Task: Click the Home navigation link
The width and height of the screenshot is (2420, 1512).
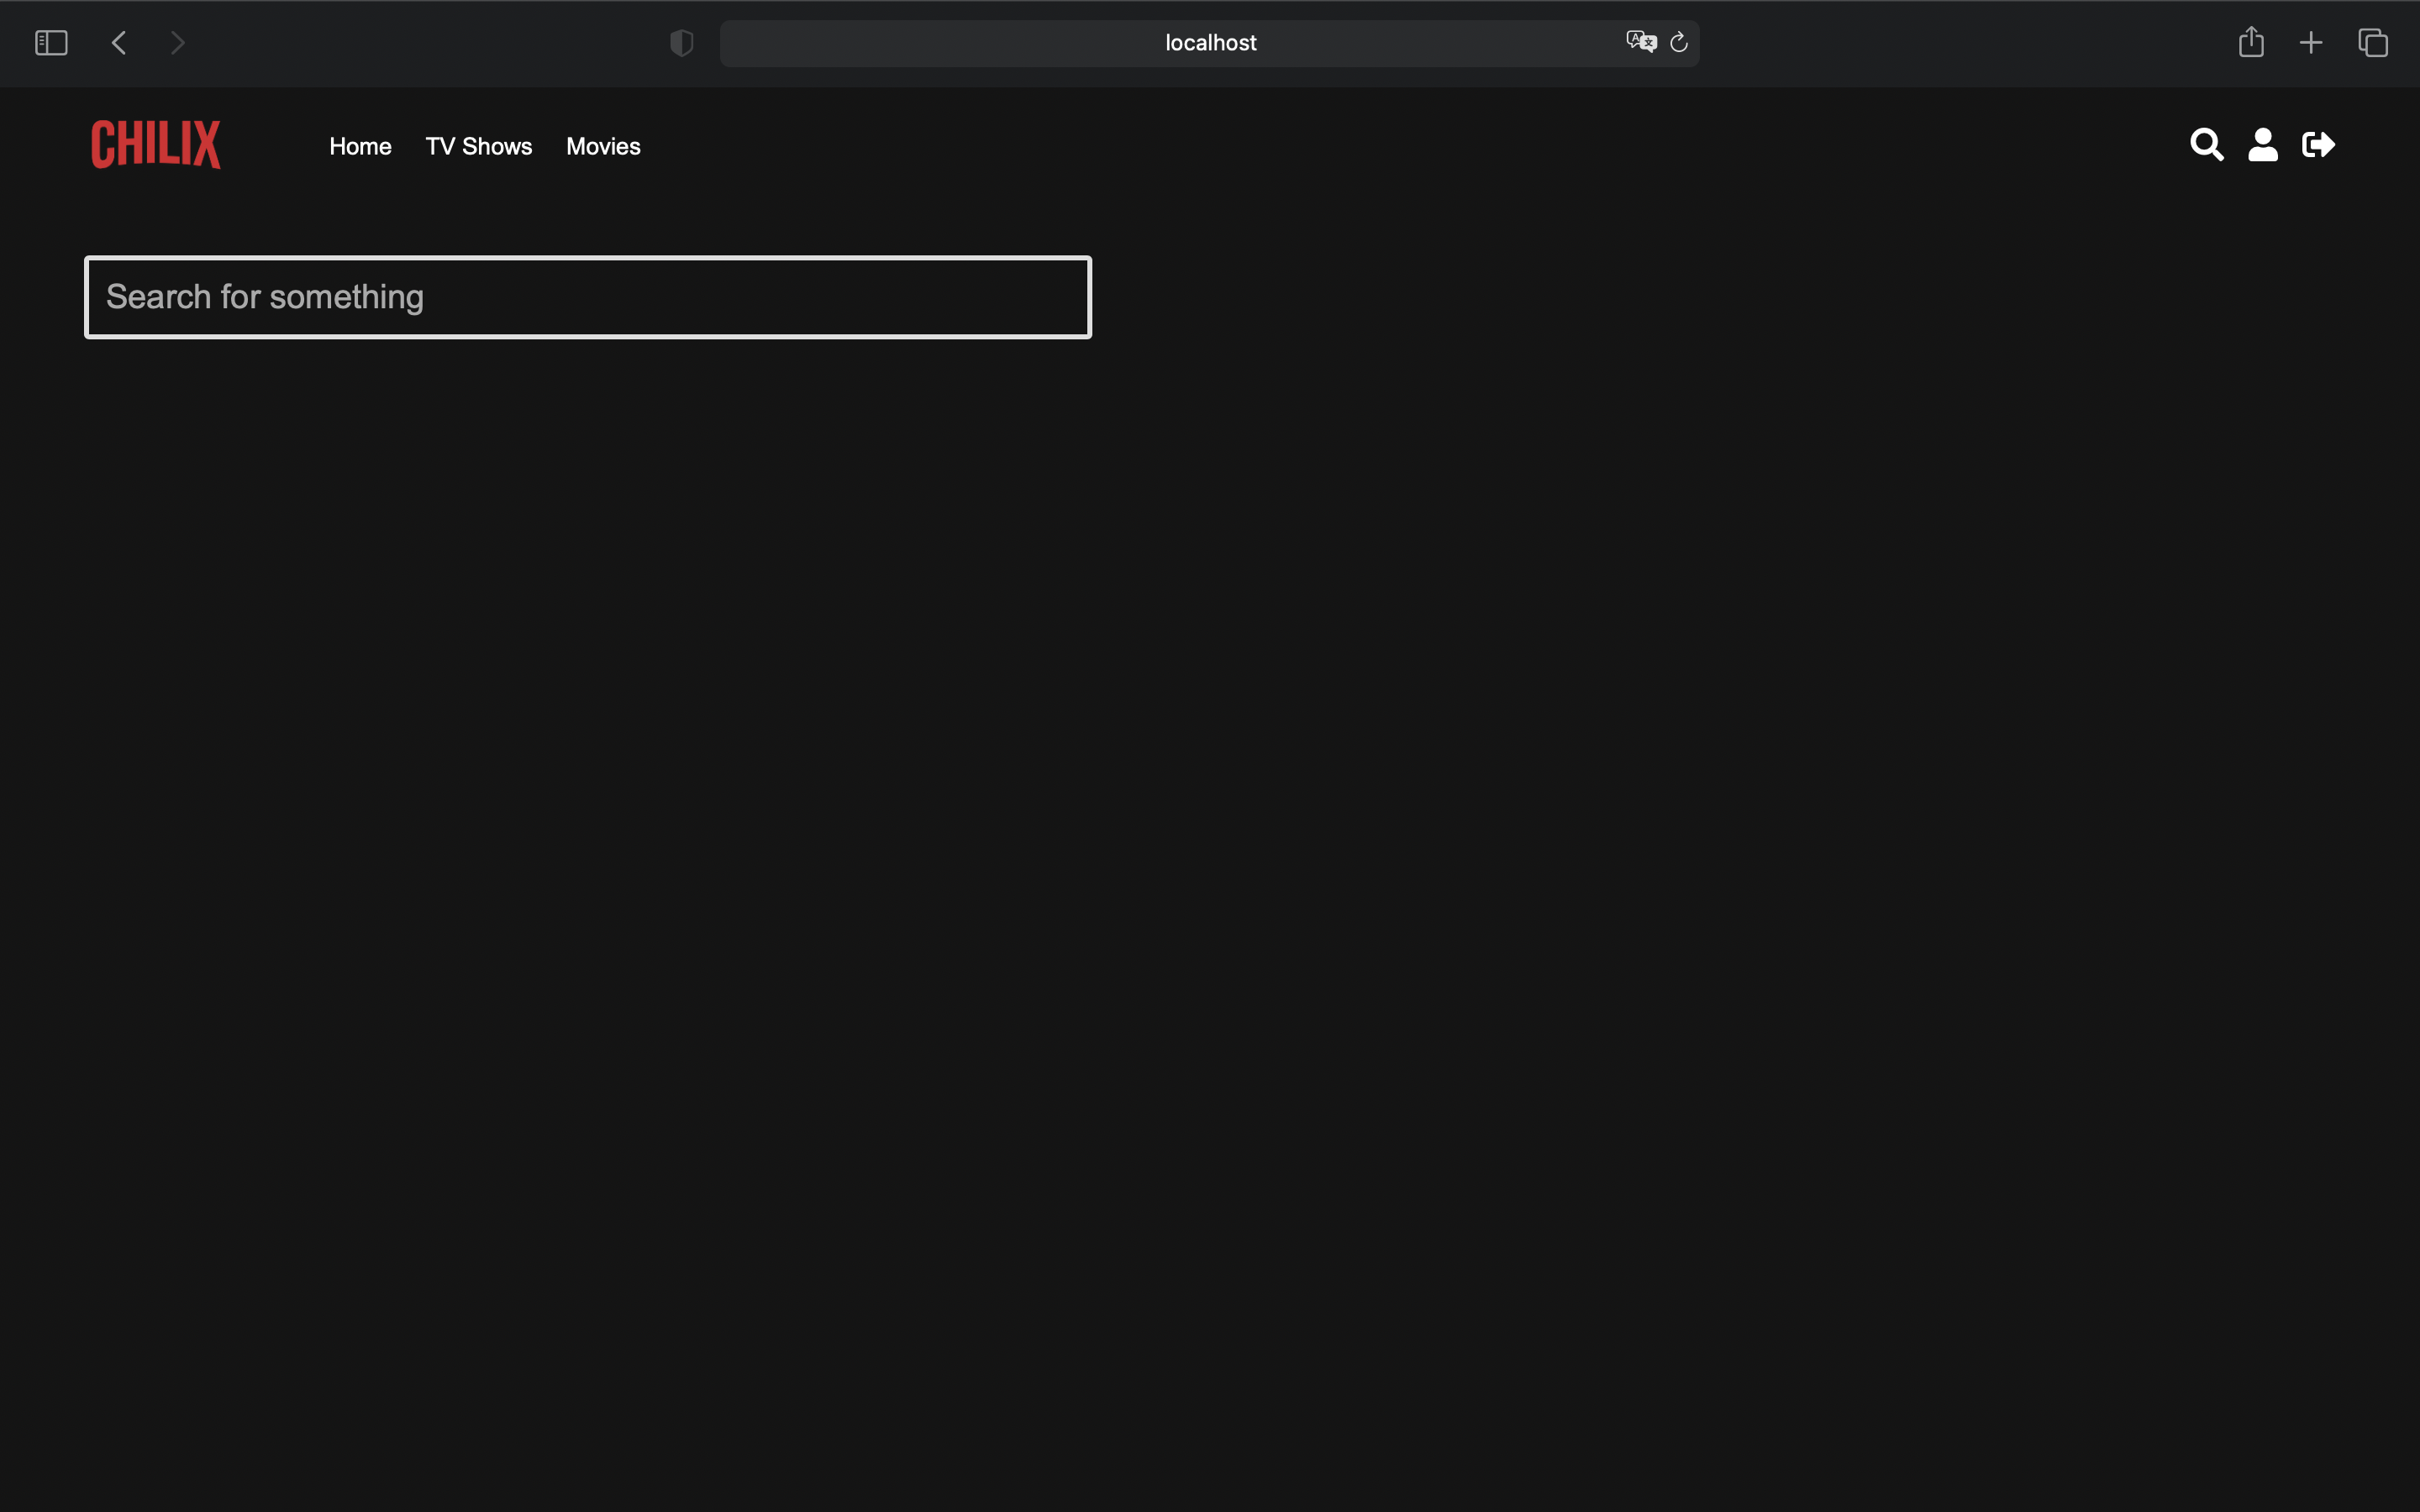Action: pyautogui.click(x=360, y=146)
